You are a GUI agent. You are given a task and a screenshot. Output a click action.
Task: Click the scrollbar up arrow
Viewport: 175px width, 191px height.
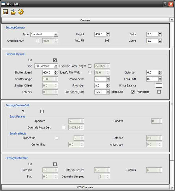(x=172, y=19)
